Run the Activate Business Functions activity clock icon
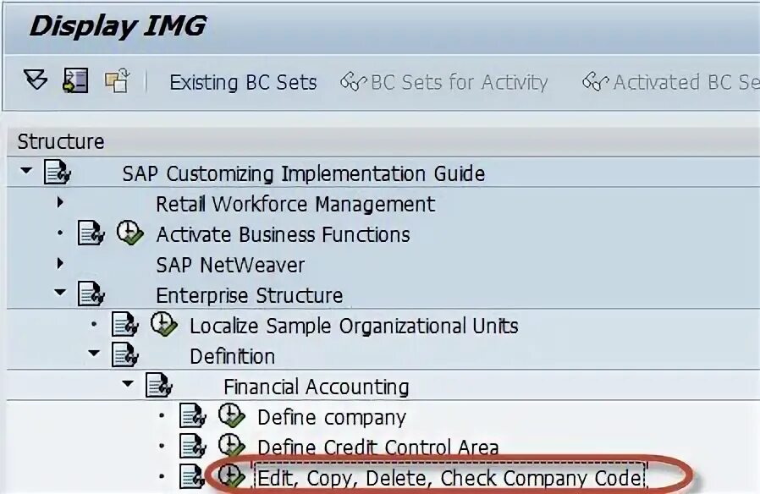The image size is (760, 494). click(129, 233)
